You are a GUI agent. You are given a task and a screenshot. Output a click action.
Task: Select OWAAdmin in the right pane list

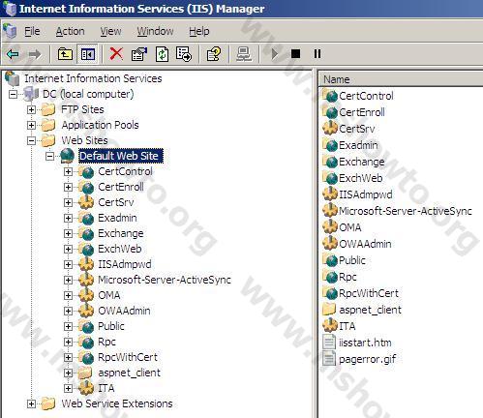365,244
